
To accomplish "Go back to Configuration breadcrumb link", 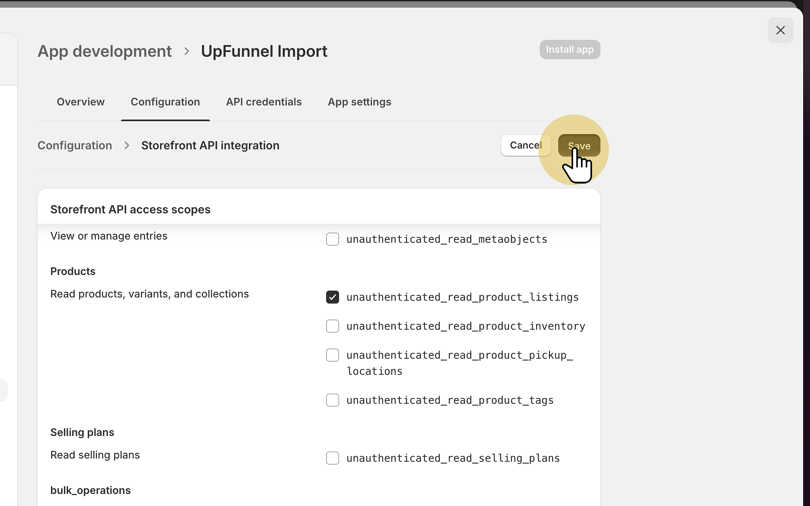I will (x=75, y=145).
